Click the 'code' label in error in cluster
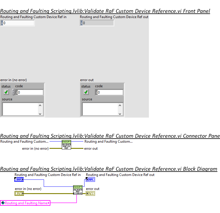The image size is (220, 213). tap(19, 86)
